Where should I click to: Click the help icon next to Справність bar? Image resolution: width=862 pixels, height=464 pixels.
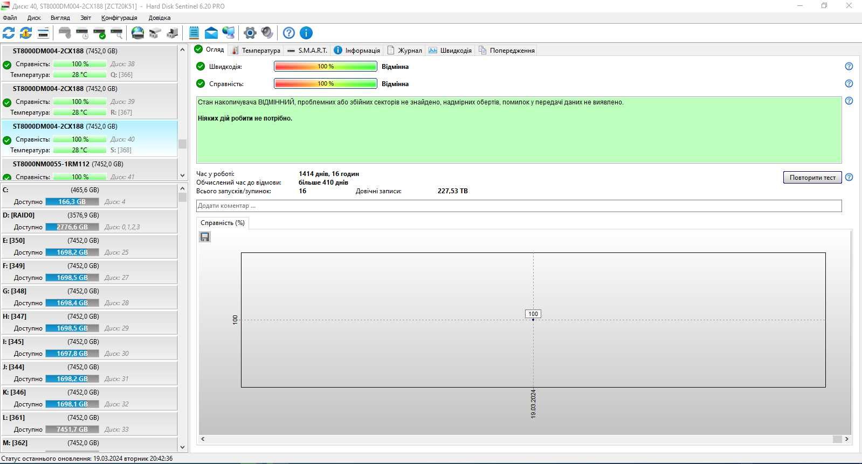tap(849, 83)
